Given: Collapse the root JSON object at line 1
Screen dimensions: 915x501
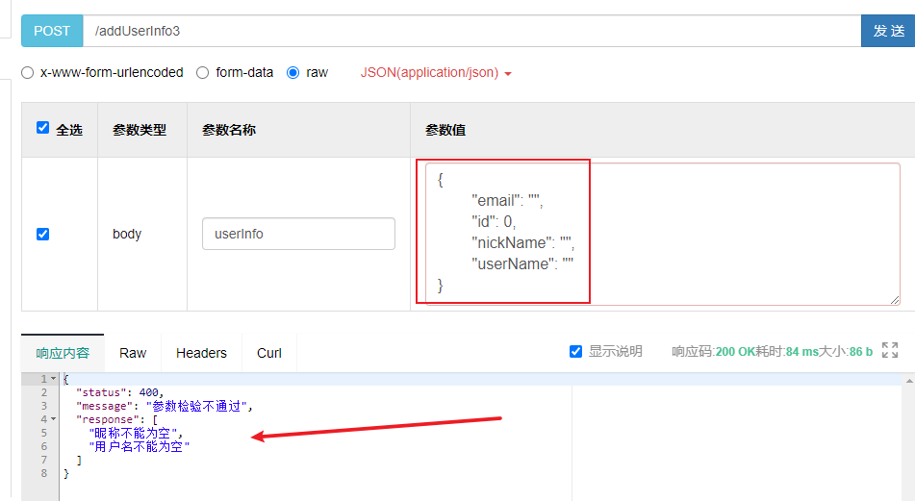Looking at the screenshot, I should [x=53, y=379].
